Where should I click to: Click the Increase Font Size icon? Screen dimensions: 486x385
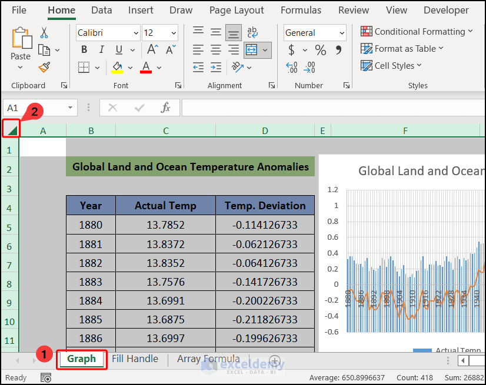point(152,50)
